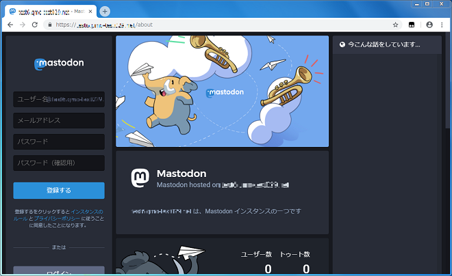The width and height of the screenshot is (452, 276).
Task: Click the Mastodon hero banner image
Action: 223,91
